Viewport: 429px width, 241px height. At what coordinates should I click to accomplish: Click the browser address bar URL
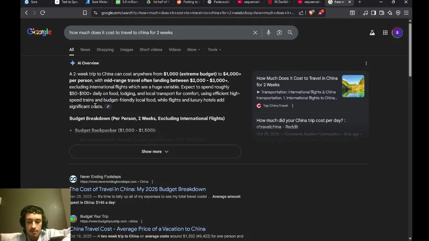click(x=198, y=13)
